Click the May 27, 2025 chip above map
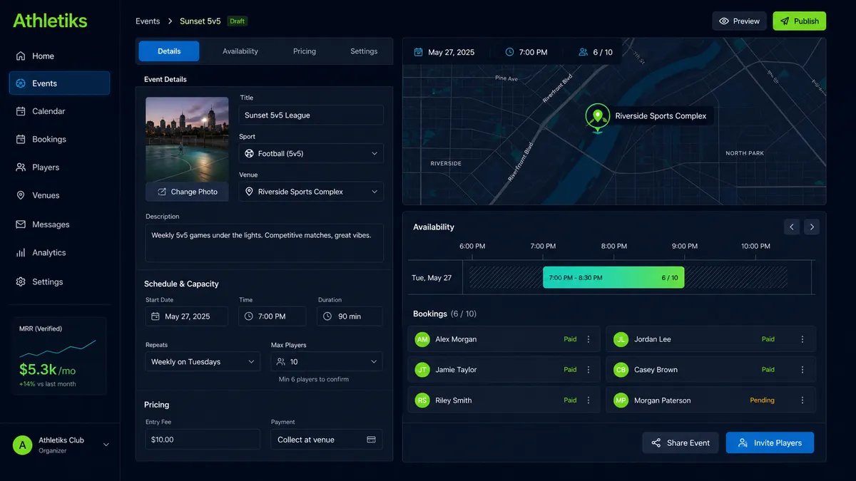856x481 pixels. coord(444,52)
